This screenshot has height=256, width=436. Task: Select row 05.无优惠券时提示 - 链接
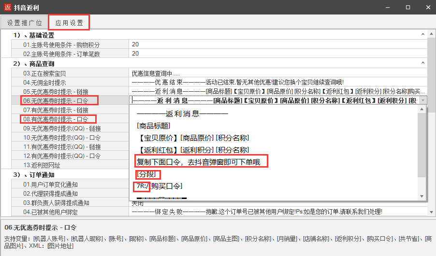(70, 91)
